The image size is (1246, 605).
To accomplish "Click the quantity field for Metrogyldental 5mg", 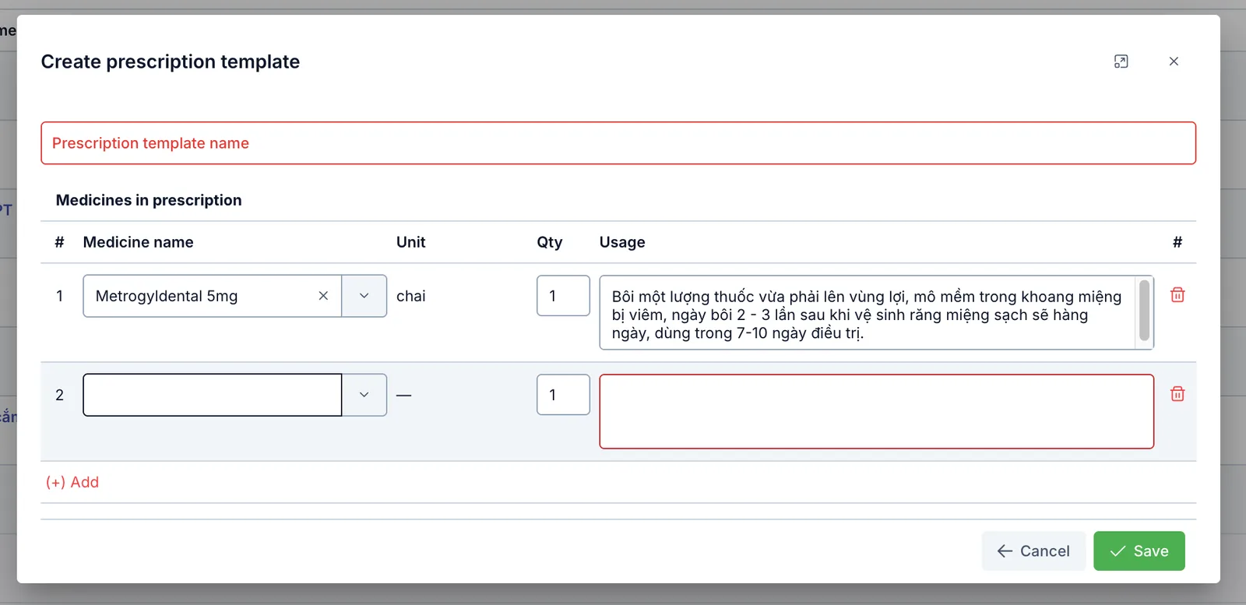I will pos(563,296).
